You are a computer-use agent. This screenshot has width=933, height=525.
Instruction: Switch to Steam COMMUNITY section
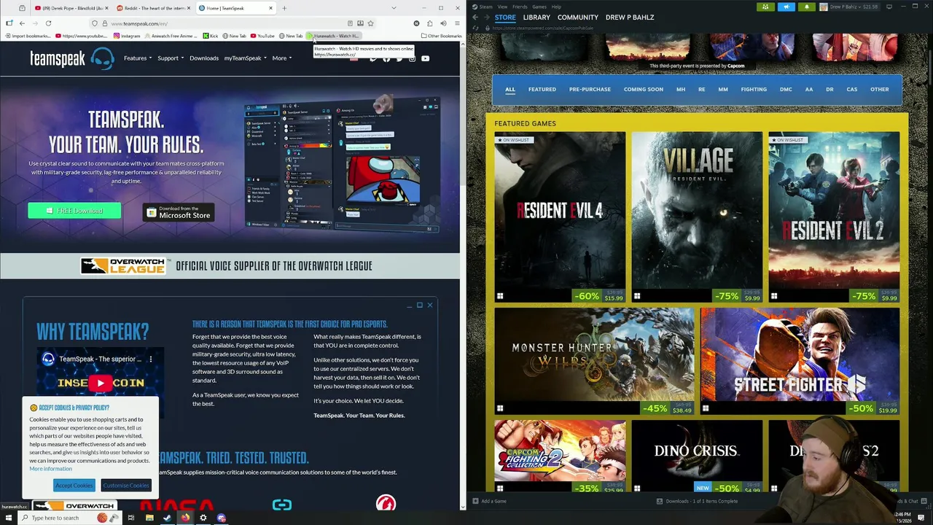click(578, 17)
